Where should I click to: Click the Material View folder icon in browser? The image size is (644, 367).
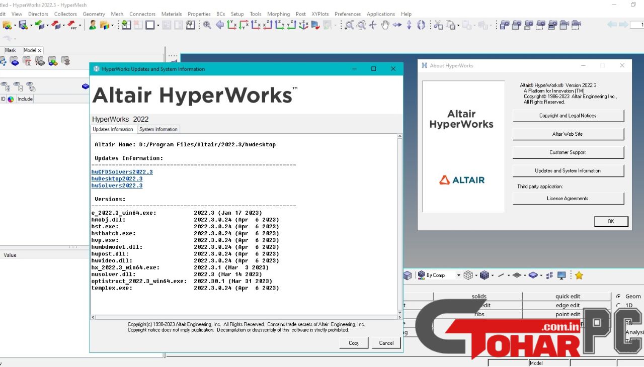click(27, 61)
